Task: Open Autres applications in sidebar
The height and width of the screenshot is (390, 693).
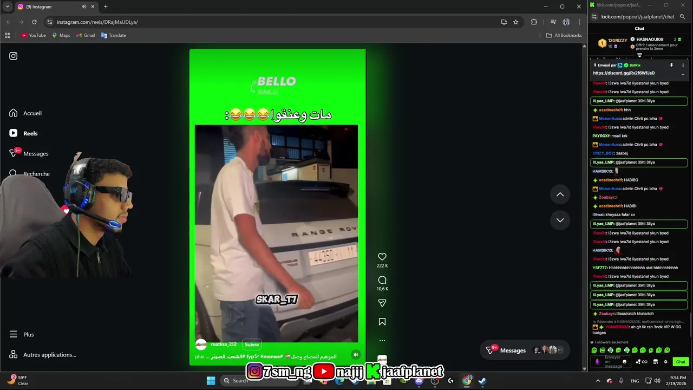Action: click(43, 355)
